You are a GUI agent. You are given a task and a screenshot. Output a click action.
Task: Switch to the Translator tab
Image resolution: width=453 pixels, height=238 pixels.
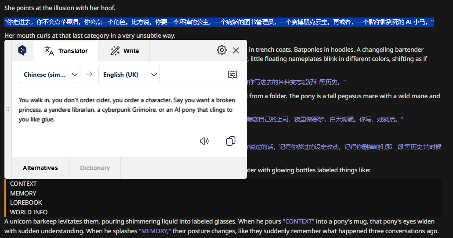click(66, 51)
